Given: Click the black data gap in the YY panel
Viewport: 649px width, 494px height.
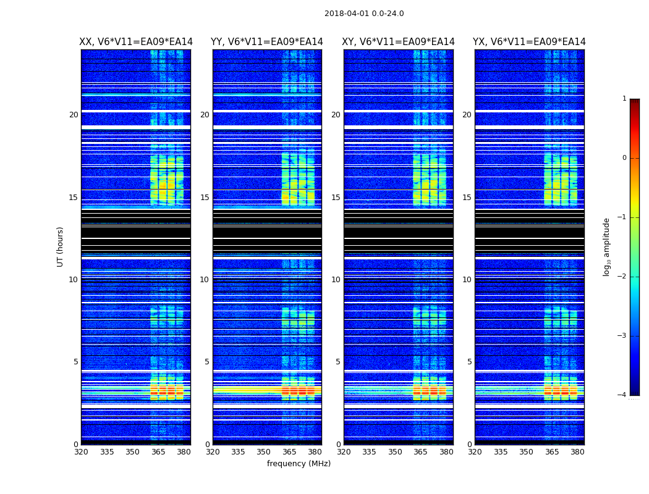Looking at the screenshot, I should 267,232.
